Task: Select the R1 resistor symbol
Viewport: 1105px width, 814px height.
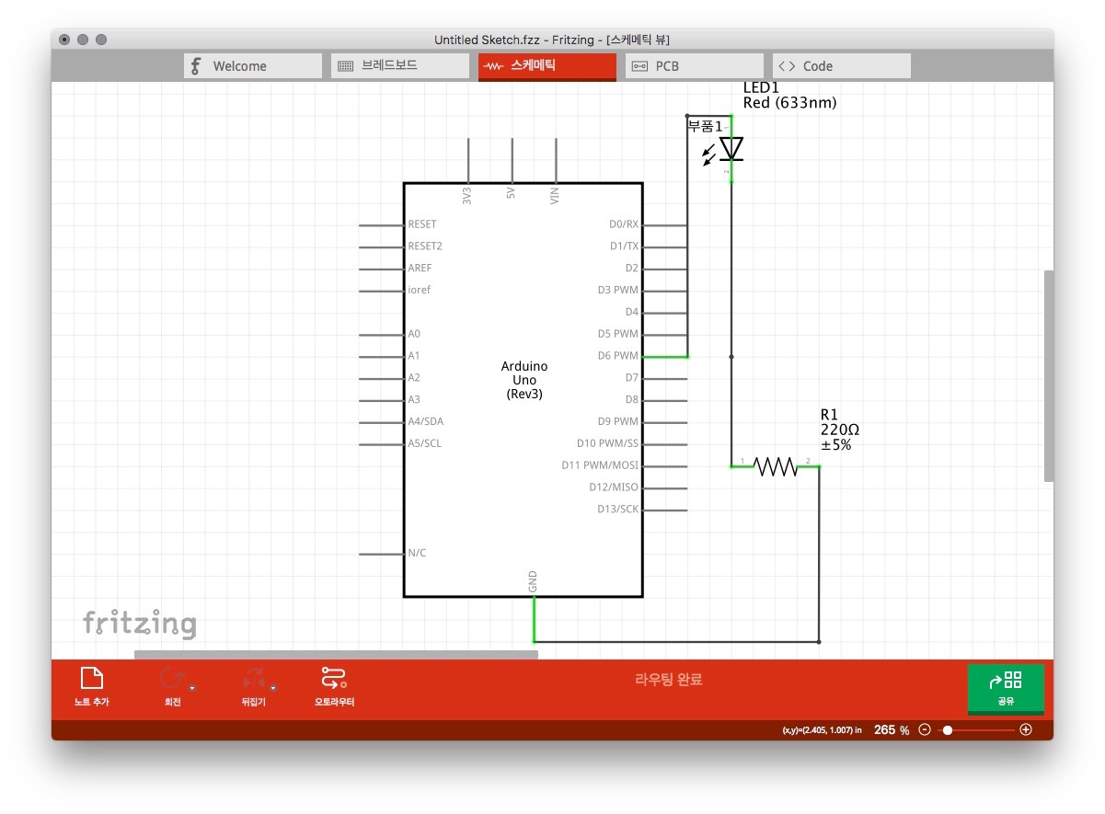Action: click(776, 466)
